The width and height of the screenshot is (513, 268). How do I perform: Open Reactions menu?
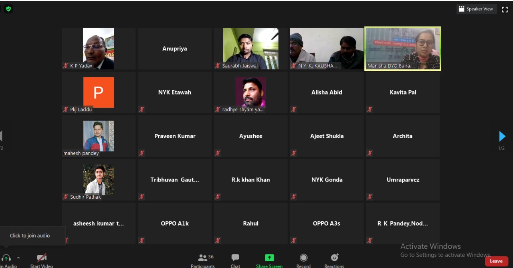coord(334,260)
